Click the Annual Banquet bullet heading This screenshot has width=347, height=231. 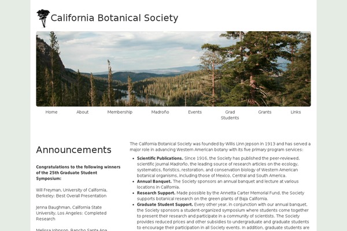coord(154,181)
